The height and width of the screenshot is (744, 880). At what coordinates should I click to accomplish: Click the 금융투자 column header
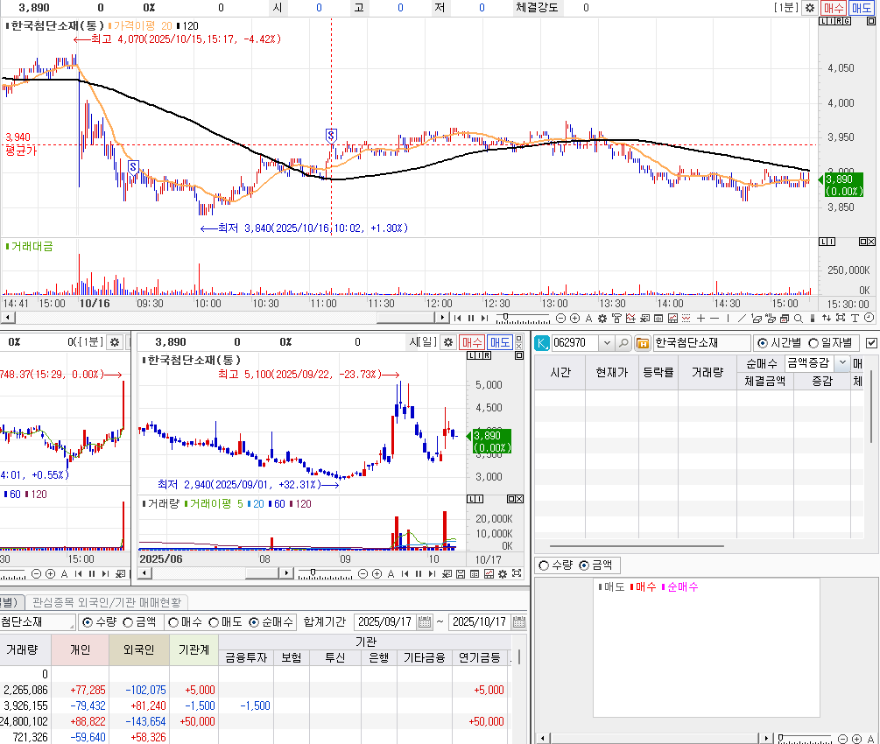pos(246,657)
